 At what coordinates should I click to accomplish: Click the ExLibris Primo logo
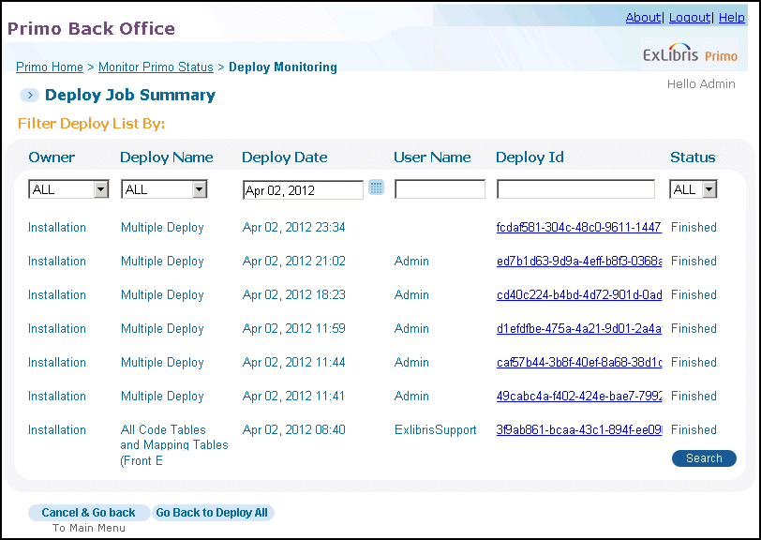pos(690,53)
